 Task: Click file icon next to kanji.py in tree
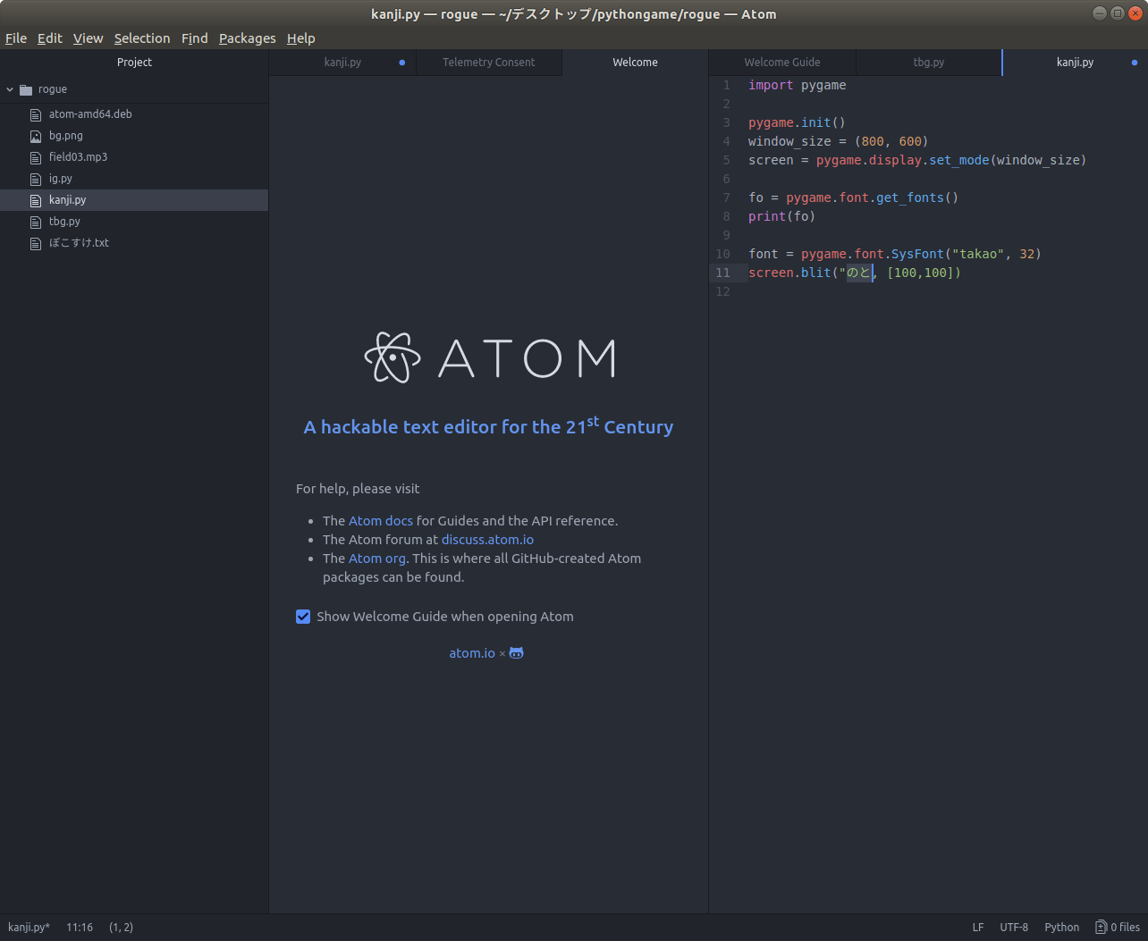[36, 200]
